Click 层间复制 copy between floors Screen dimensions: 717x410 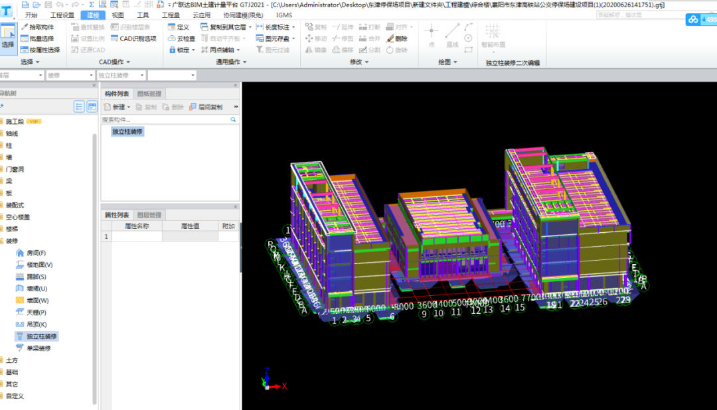tap(206, 107)
